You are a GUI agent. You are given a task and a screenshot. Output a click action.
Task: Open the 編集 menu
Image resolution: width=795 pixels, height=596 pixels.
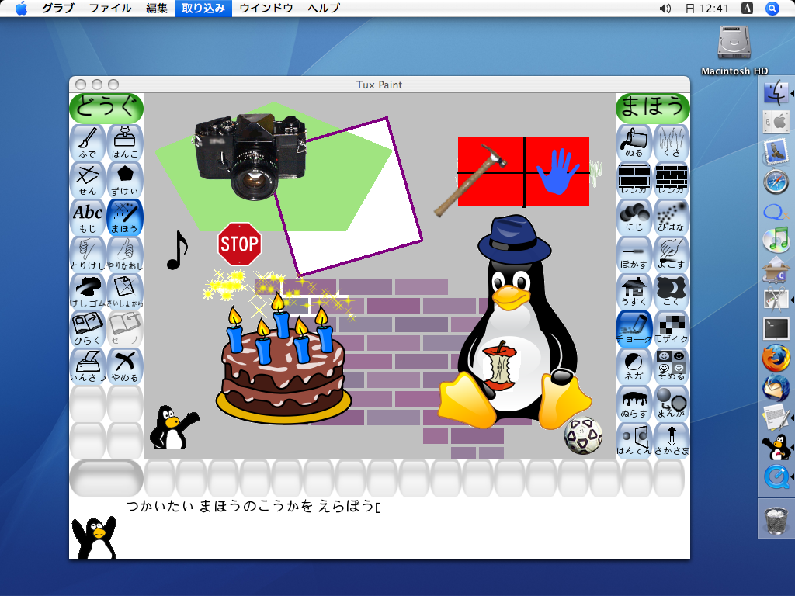click(157, 8)
